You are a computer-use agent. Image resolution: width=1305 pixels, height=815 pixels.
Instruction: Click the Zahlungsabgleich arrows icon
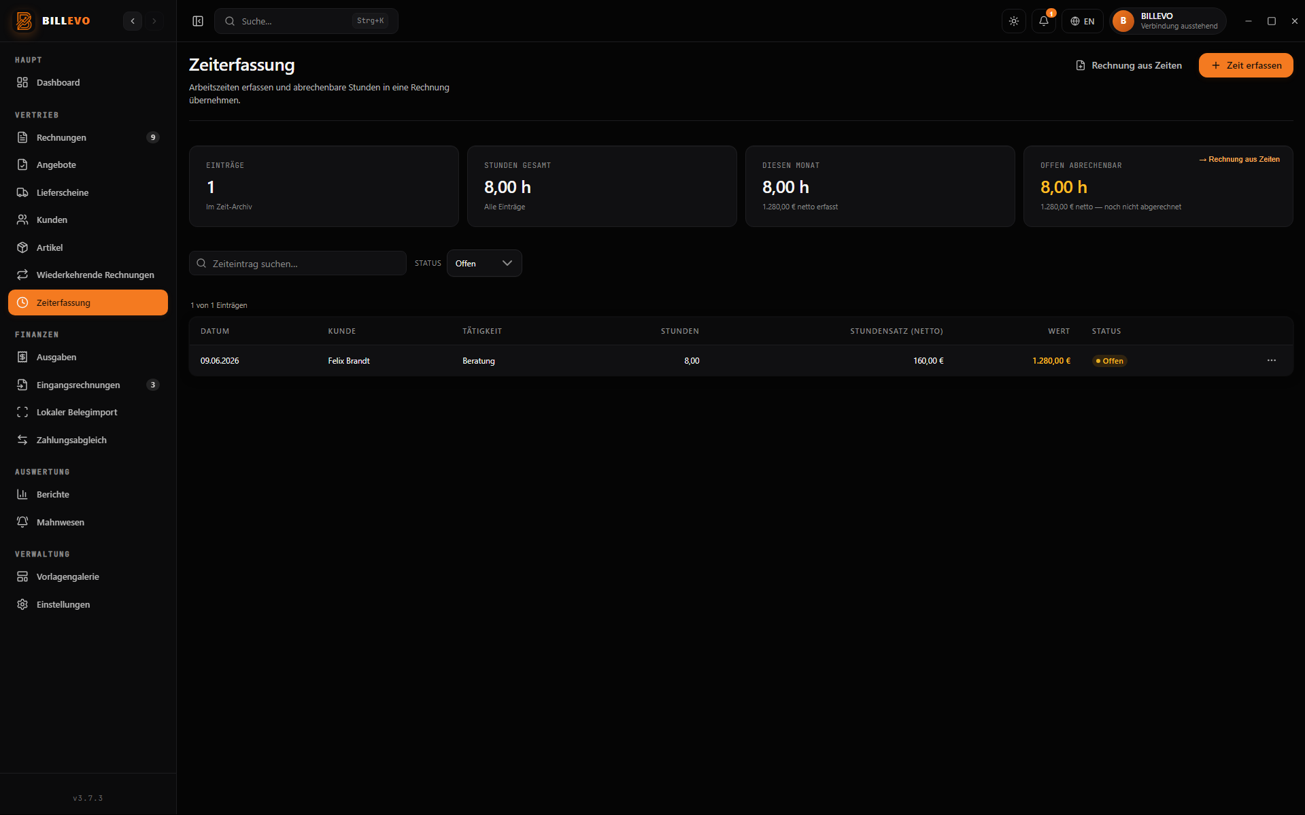click(x=22, y=440)
